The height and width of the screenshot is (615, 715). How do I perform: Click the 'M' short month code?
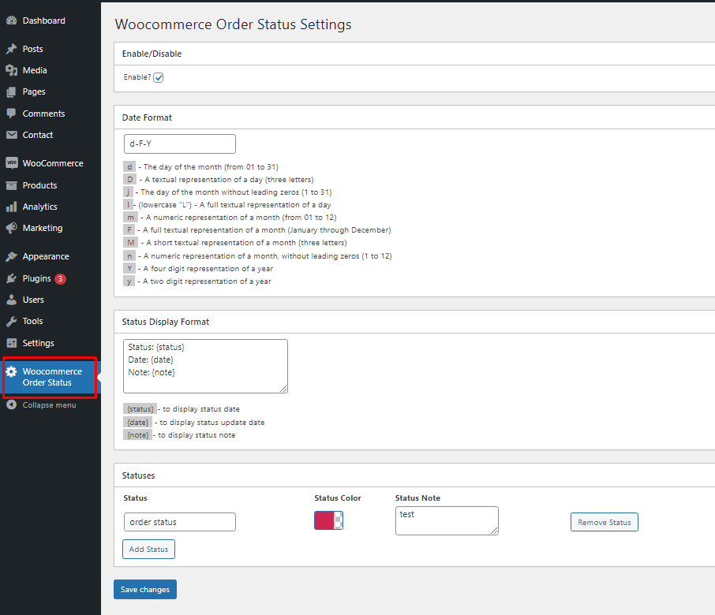(x=131, y=243)
